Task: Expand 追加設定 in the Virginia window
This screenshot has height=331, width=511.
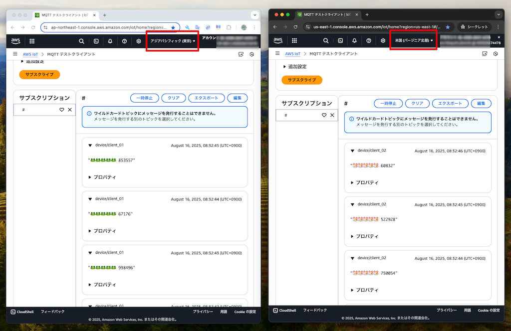Action: pos(295,66)
